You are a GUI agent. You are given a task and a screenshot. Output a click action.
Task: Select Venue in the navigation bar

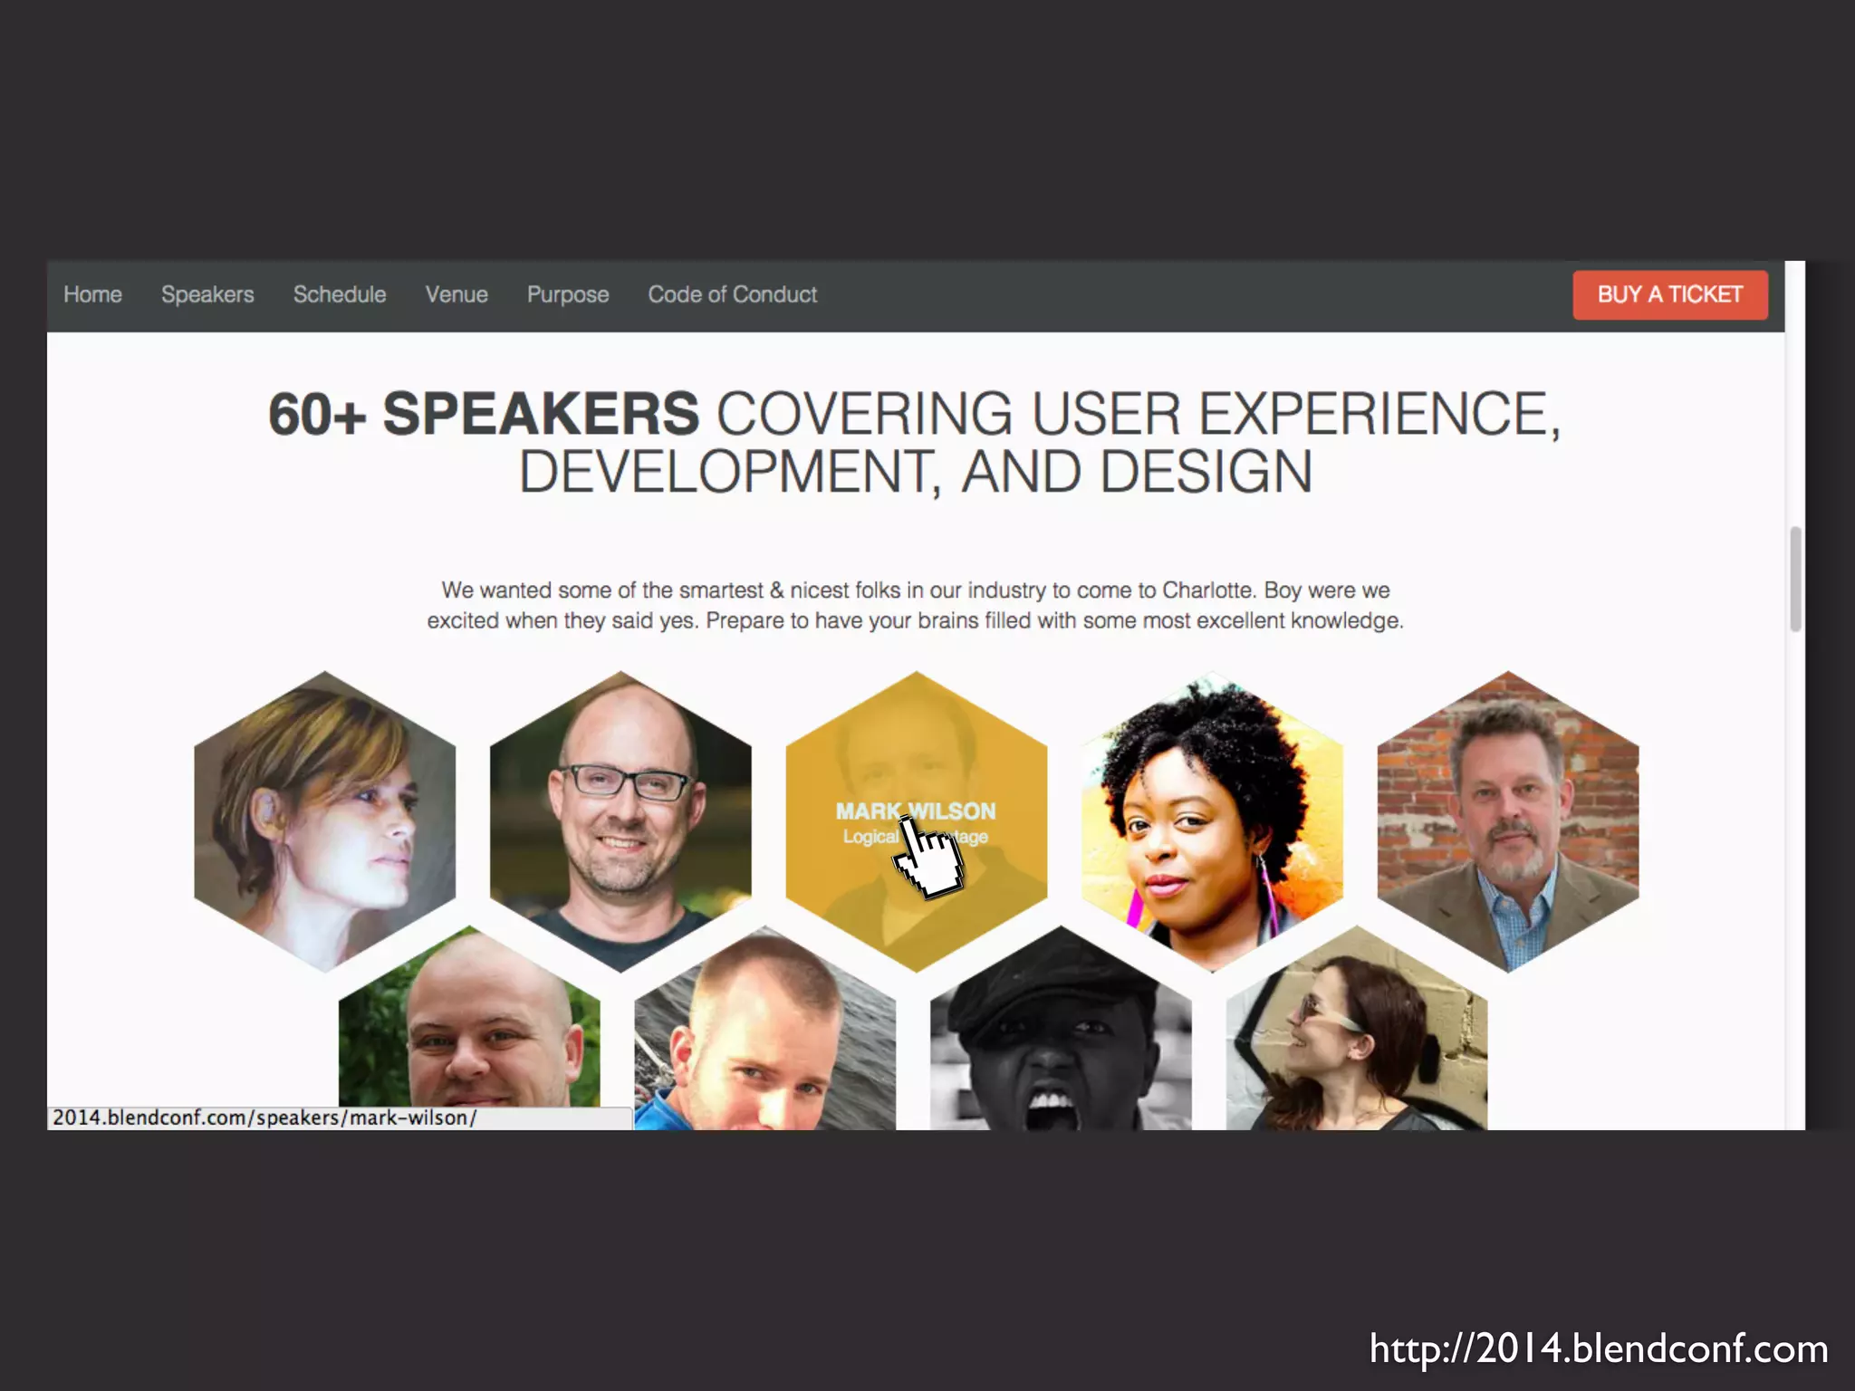coord(457,294)
